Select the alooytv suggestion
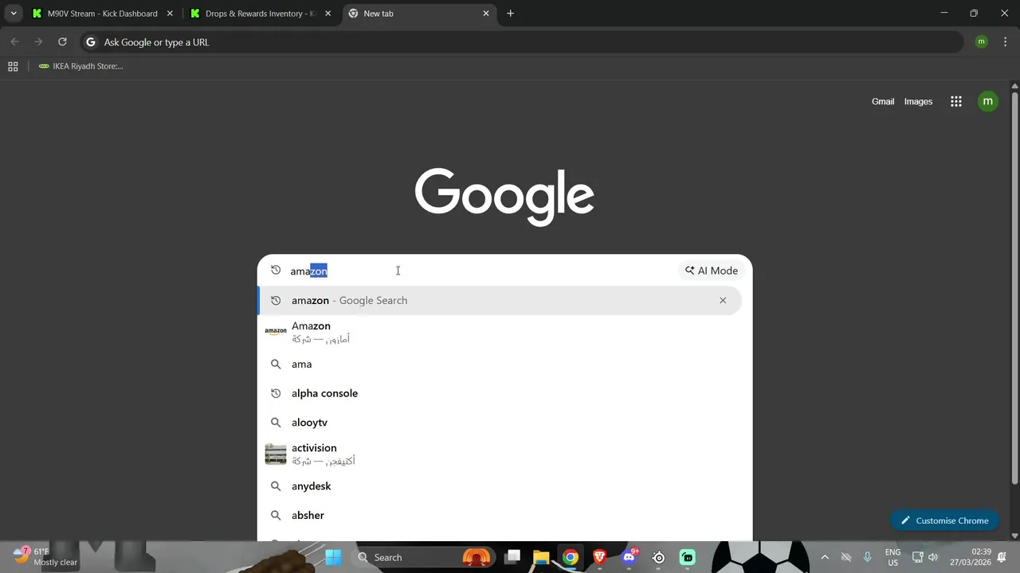This screenshot has height=573, width=1020. pos(500,423)
